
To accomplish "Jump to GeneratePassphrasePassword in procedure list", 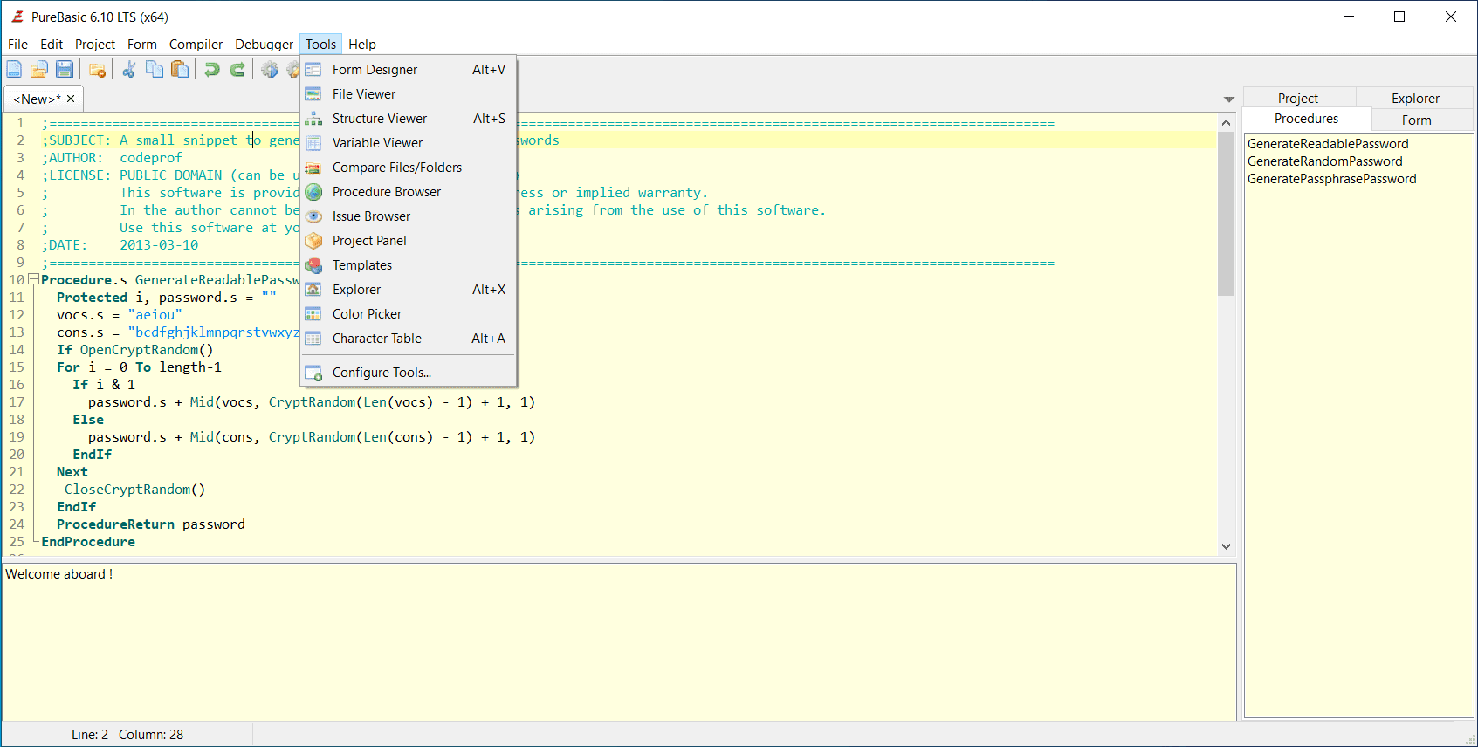I will coord(1332,179).
